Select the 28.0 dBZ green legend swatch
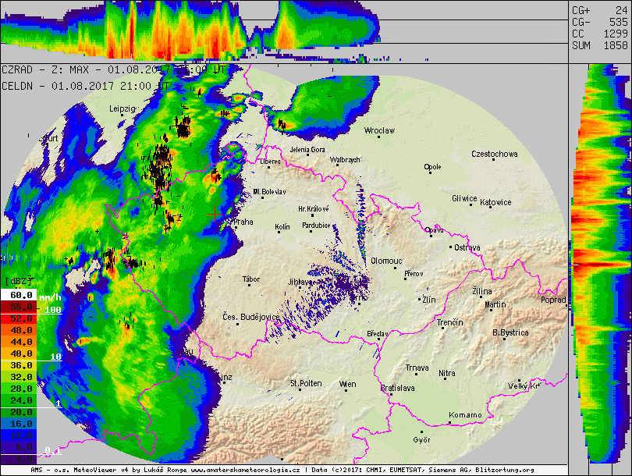The height and width of the screenshot is (476, 632). (19, 389)
